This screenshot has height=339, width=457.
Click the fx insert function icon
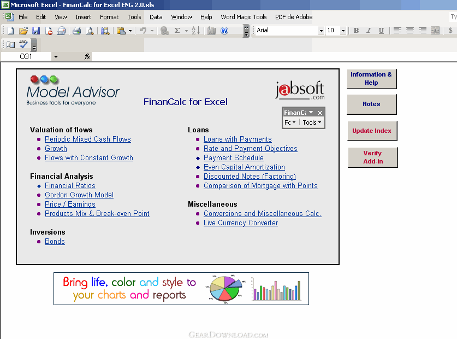point(87,56)
